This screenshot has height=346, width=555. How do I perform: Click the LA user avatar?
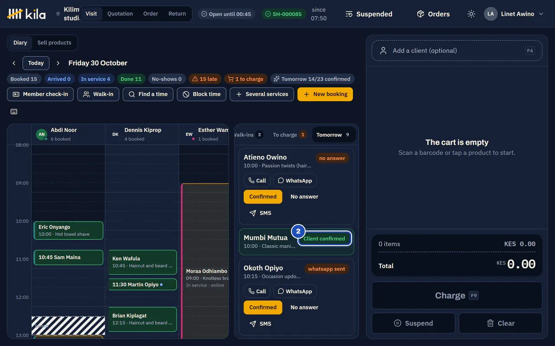(x=490, y=14)
